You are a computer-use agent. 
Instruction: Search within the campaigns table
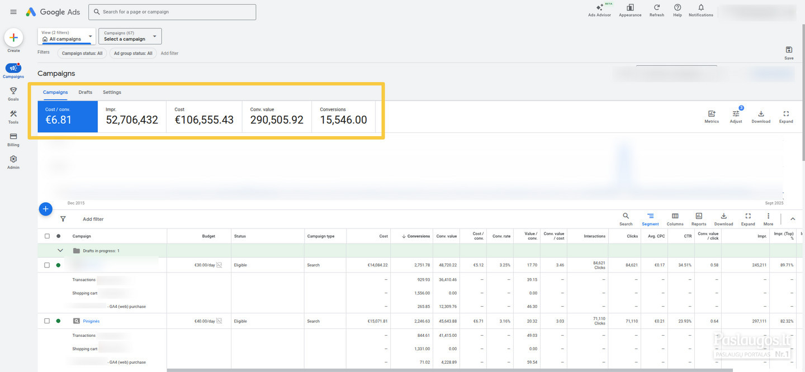[x=626, y=218]
